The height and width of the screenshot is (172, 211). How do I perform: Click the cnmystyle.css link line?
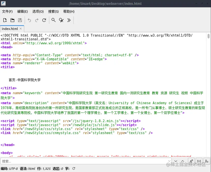[76, 133]
